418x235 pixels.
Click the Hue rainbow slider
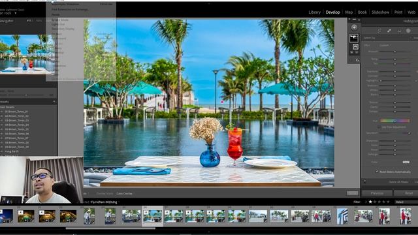click(x=394, y=121)
